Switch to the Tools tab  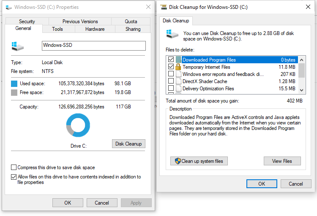pyautogui.click(x=57, y=29)
